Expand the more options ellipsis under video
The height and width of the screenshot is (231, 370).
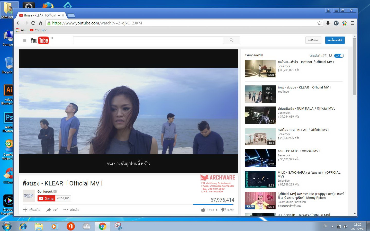pos(71,210)
